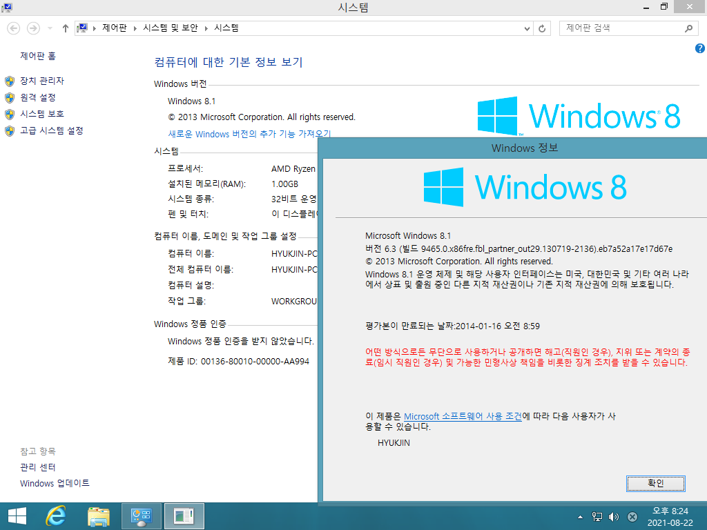Image resolution: width=707 pixels, height=530 pixels.
Task: Click the volume speaker tray icon
Action: [x=614, y=517]
